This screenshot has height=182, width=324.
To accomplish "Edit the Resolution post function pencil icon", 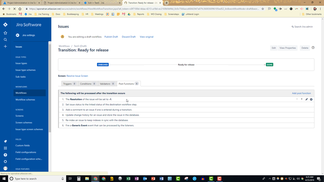I will (306, 99).
